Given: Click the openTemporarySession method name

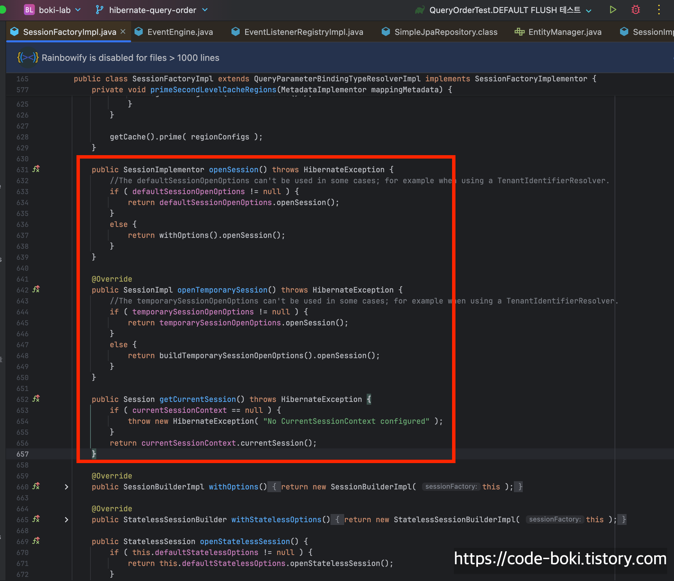Looking at the screenshot, I should coord(222,290).
